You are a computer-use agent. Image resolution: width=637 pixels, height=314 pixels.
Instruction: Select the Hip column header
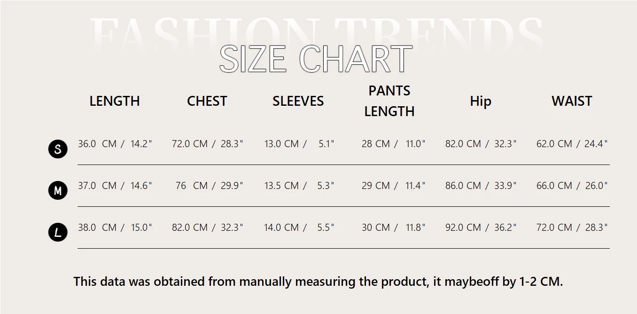point(481,101)
